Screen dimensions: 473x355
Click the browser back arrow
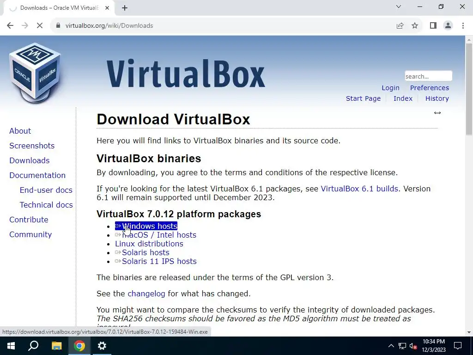[x=10, y=26]
